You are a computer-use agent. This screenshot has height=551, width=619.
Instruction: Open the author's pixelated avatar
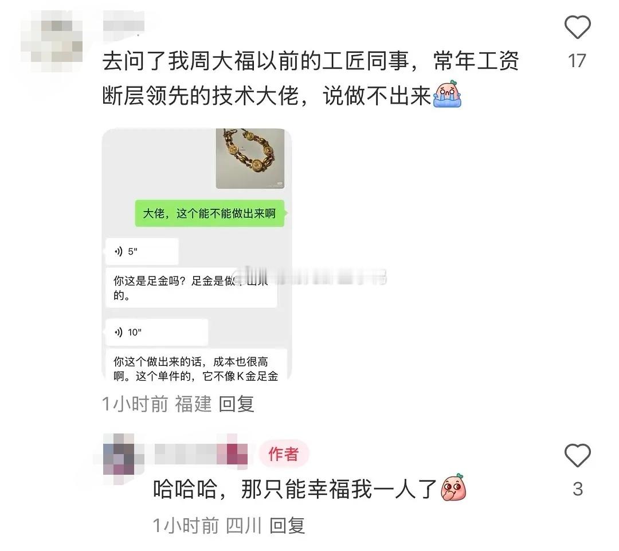click(x=119, y=454)
